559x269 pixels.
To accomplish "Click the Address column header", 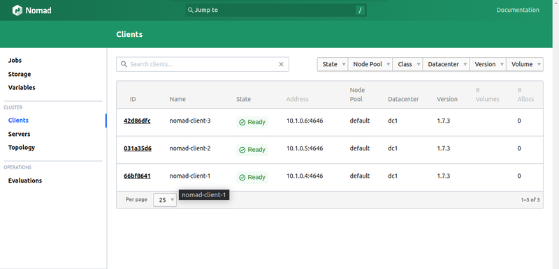I will tap(298, 99).
